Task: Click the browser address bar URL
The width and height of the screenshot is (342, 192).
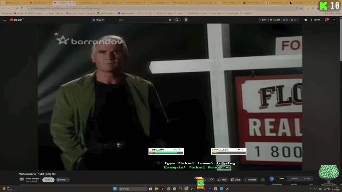Action: 66,8
